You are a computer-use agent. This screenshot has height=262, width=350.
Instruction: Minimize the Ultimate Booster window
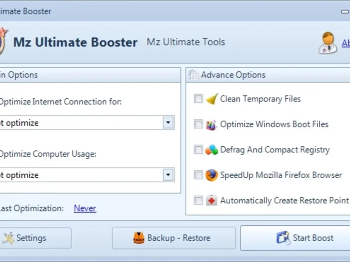(345, 12)
